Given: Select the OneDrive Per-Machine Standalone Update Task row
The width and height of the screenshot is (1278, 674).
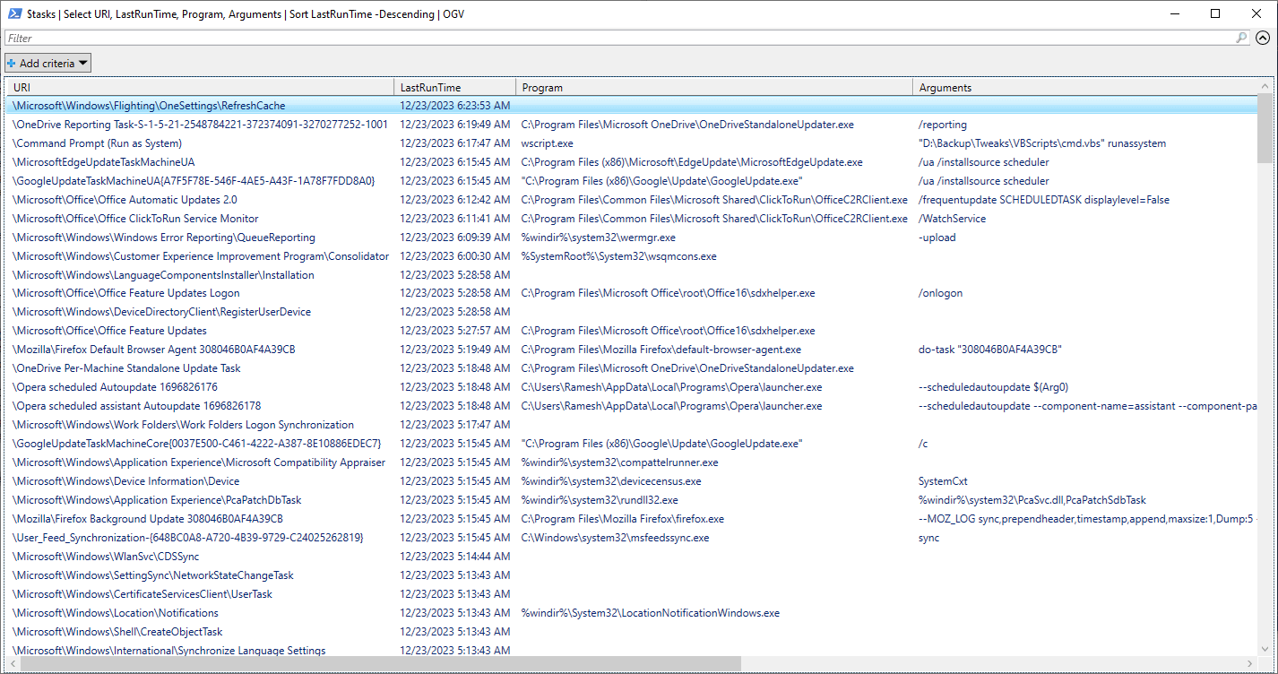Looking at the screenshot, I should pyautogui.click(x=632, y=368).
